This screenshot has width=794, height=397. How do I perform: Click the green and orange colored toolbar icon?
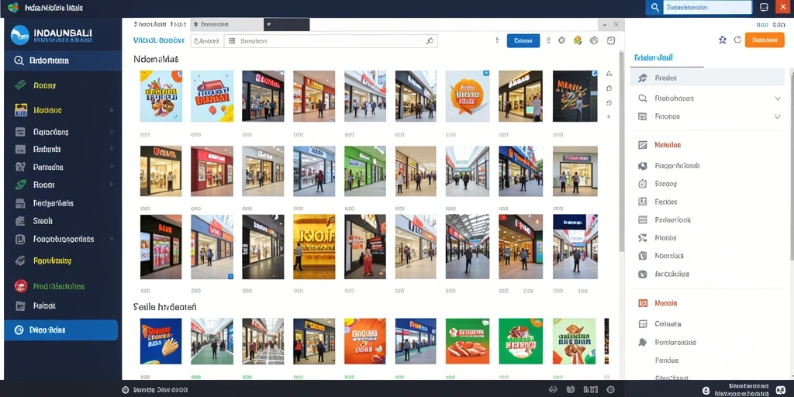(x=578, y=40)
